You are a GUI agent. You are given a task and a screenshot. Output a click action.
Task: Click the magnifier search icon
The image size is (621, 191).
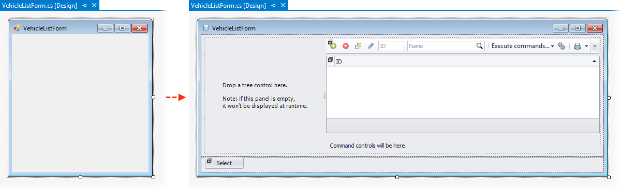coord(480,46)
